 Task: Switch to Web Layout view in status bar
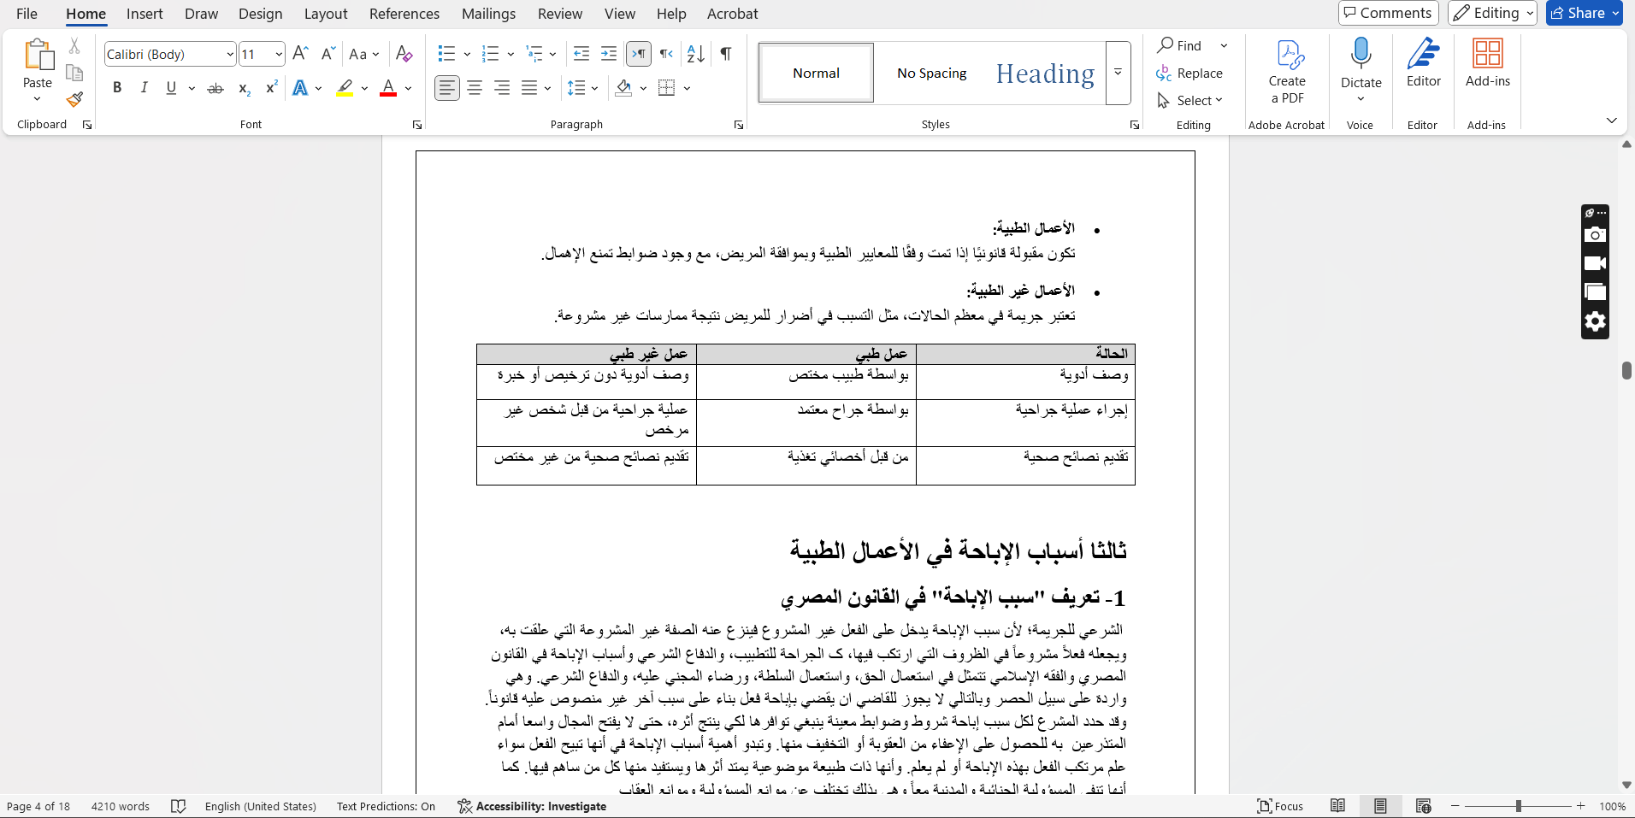coord(1423,806)
